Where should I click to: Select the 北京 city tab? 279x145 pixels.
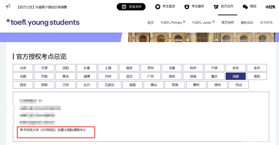[x=23, y=68]
